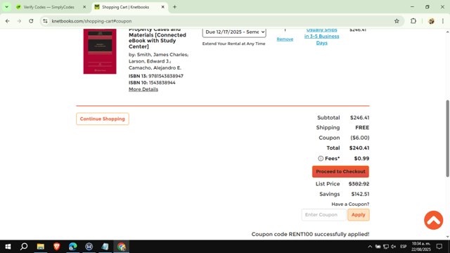Open the Notepad-style taskbar icon
This screenshot has height=253, width=450.
(x=105, y=247)
